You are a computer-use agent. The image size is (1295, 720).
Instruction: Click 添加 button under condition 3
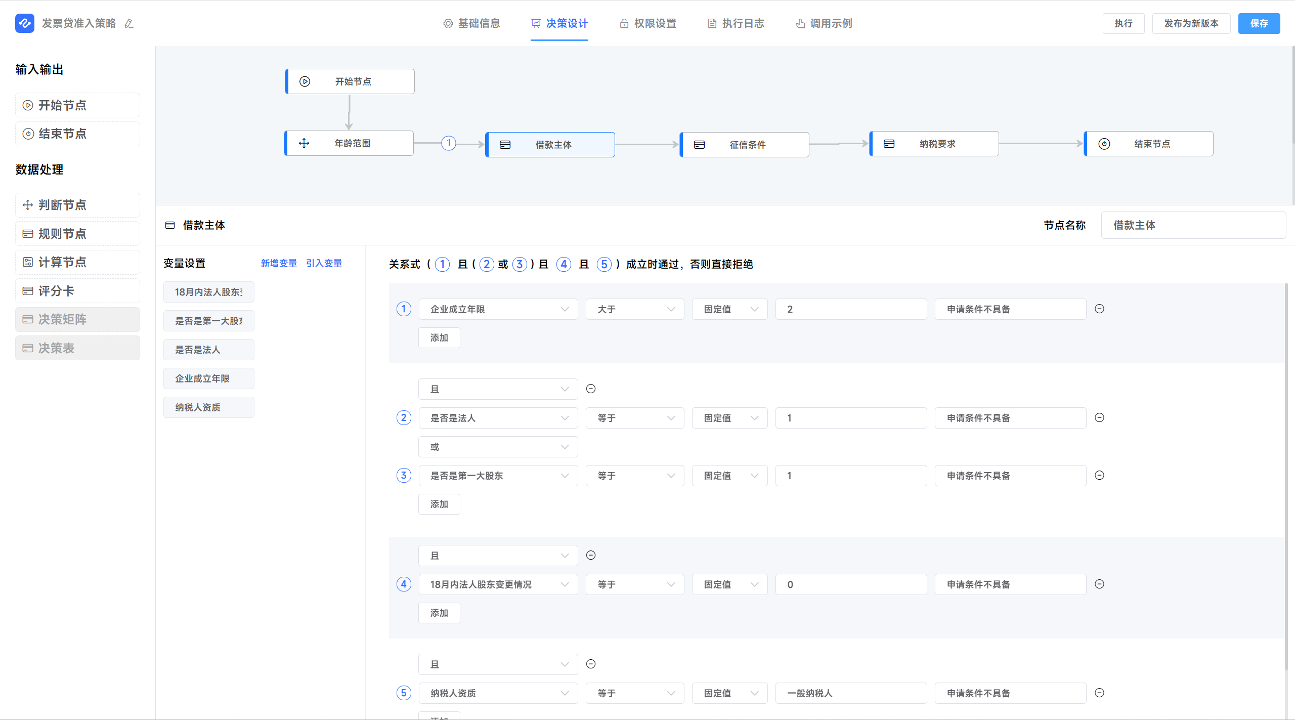coord(439,504)
